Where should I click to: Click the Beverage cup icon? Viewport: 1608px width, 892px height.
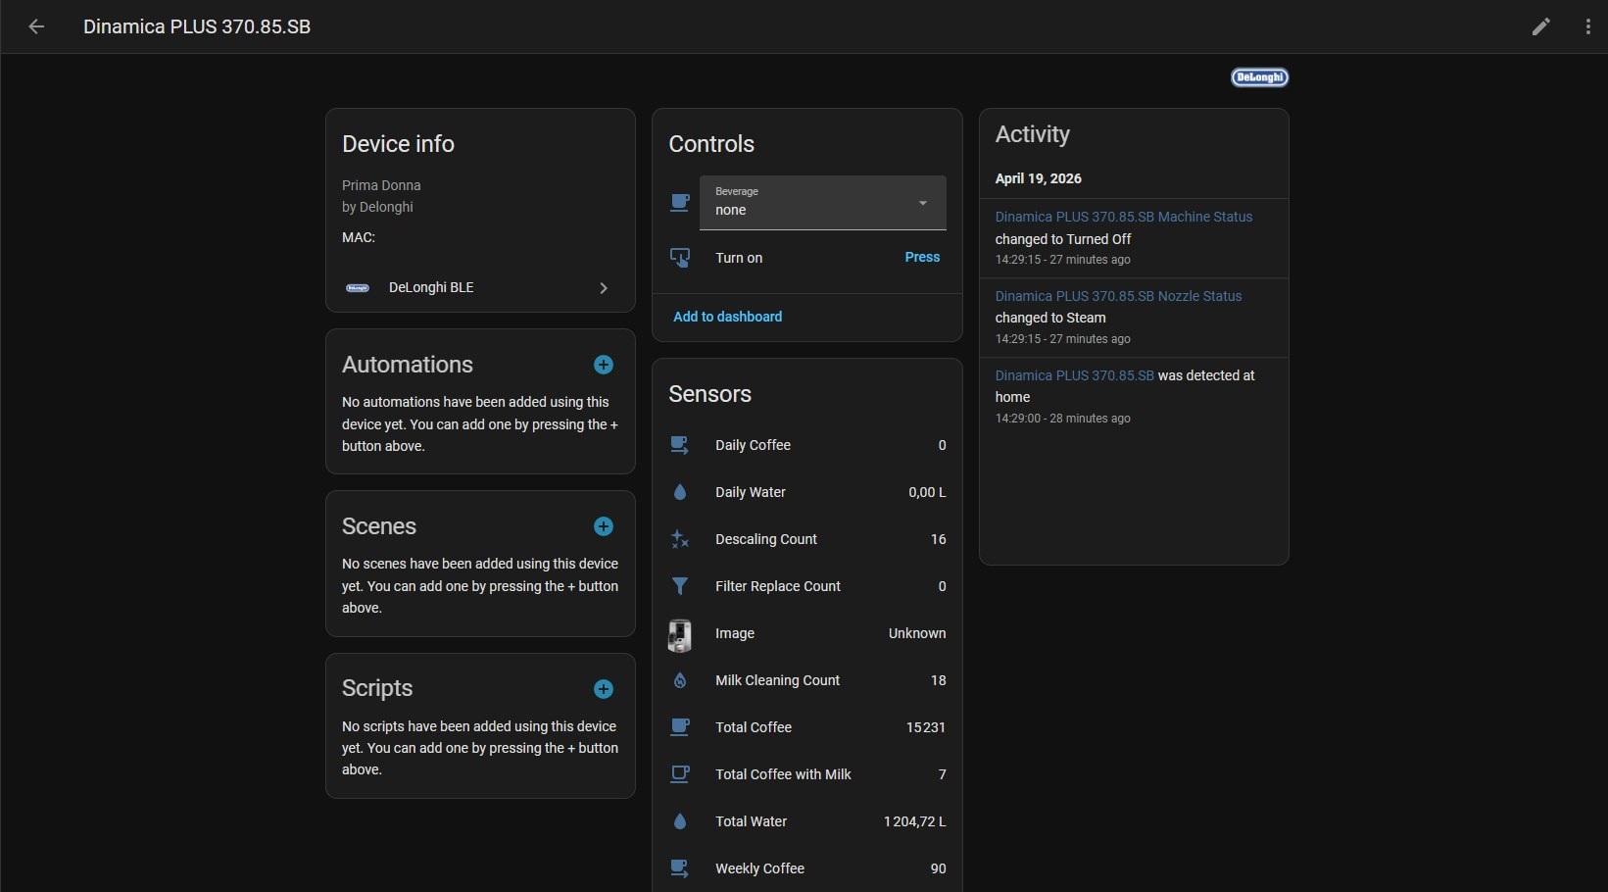click(680, 203)
